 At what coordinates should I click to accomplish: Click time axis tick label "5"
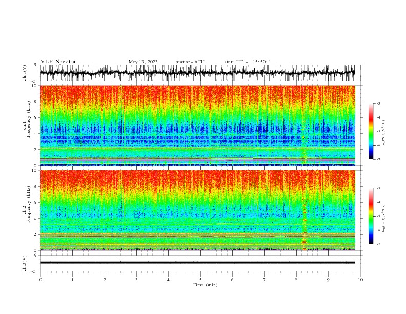click(x=200, y=280)
